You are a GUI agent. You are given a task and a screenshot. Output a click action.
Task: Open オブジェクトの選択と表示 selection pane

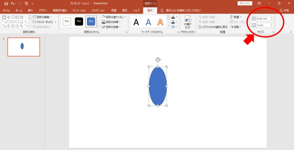point(213,27)
